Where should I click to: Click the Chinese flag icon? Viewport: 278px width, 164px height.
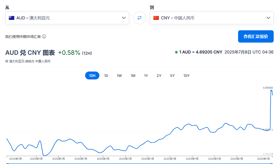point(156,18)
